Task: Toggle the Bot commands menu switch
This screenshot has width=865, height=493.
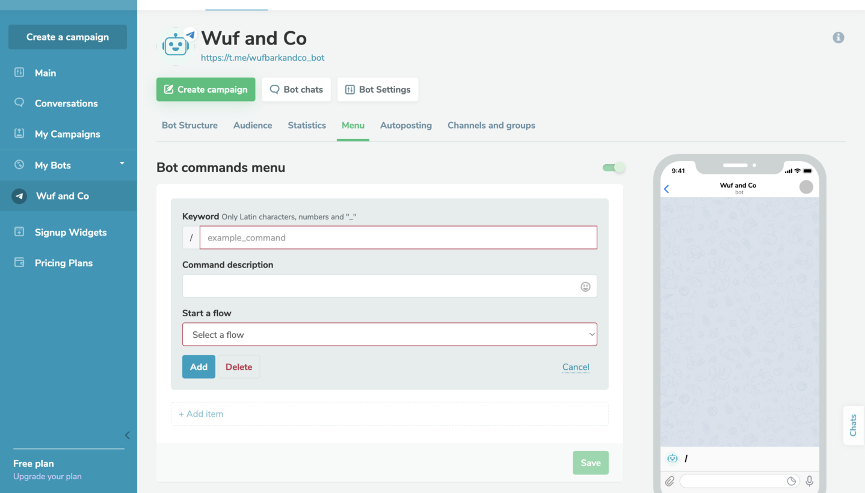Action: (614, 168)
